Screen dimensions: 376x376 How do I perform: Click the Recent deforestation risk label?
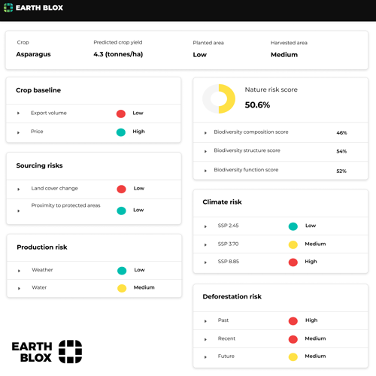[x=226, y=338]
